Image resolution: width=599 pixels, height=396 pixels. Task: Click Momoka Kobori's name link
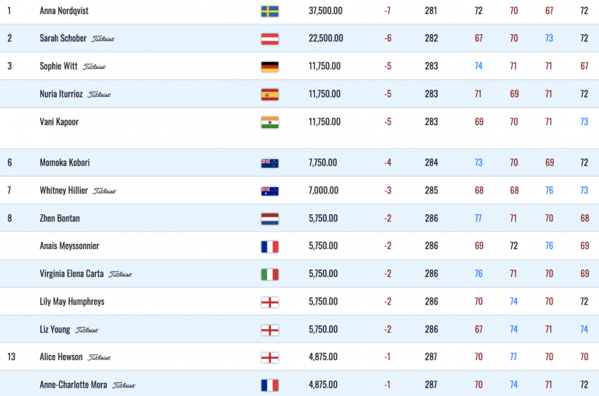coord(65,162)
